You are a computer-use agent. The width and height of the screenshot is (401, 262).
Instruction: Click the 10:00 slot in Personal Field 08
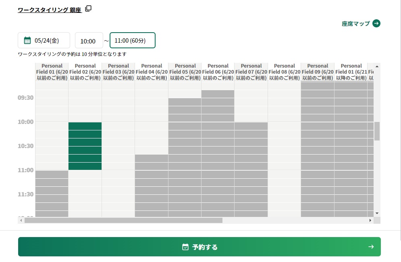tap(285, 126)
